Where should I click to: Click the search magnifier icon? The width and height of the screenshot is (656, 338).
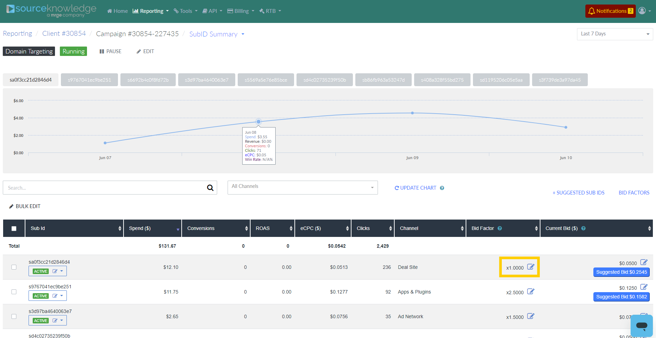click(210, 188)
